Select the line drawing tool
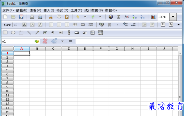This screenshot has height=116, width=186. pos(29,32)
